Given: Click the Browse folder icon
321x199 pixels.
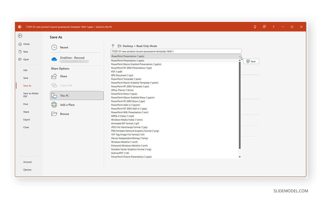Looking at the screenshot, I should [x=54, y=114].
